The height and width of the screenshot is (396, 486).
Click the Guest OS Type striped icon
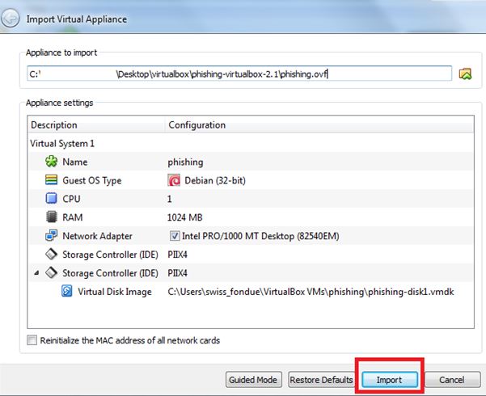point(51,180)
